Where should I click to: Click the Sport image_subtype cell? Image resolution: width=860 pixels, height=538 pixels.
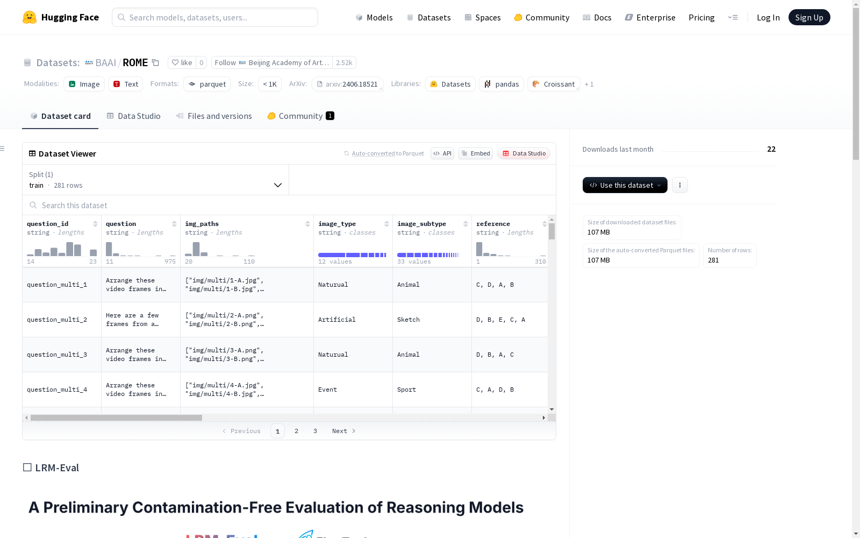[432, 390]
